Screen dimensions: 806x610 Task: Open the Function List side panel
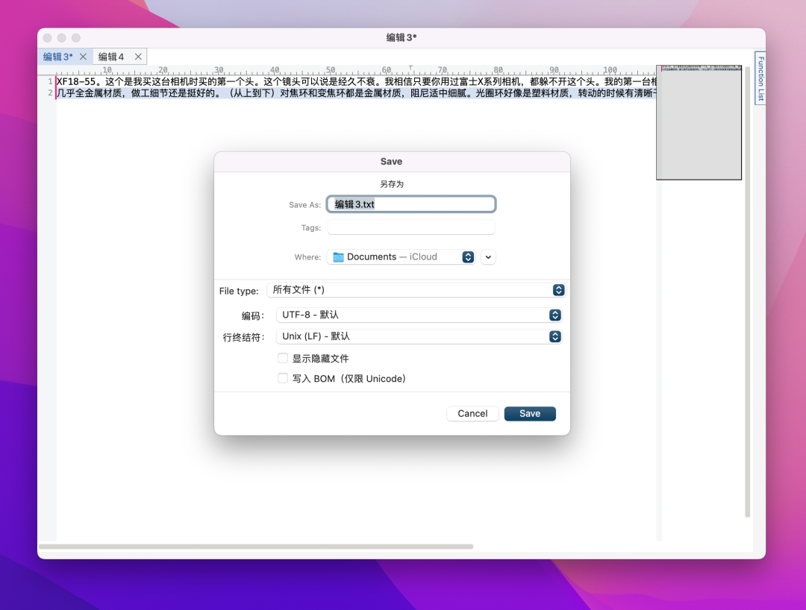coord(760,78)
